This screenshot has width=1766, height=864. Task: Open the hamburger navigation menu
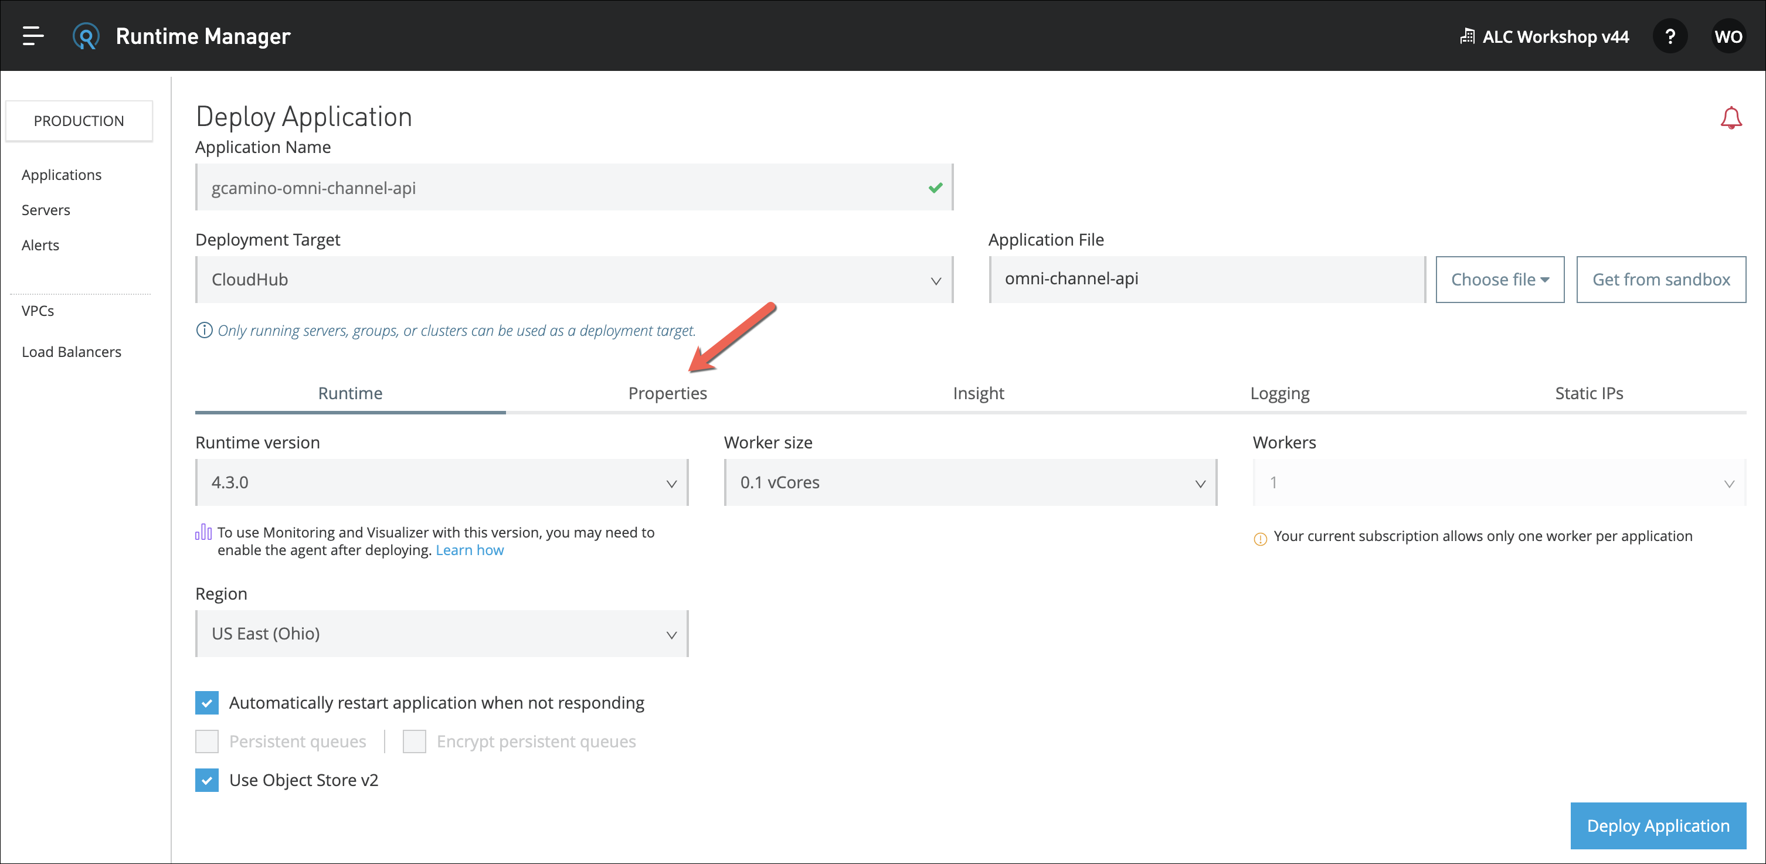33,36
